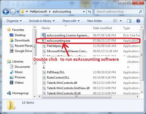Click the Search ezAccounting field

(117, 12)
